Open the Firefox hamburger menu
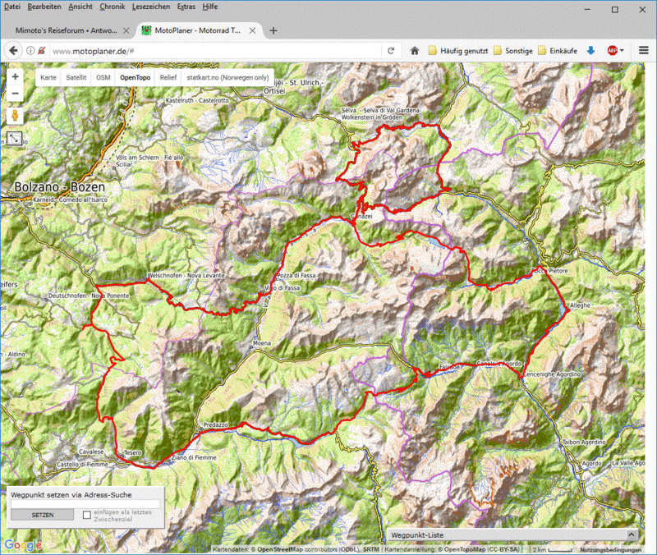Screen dimensions: 657x555 [x=642, y=49]
